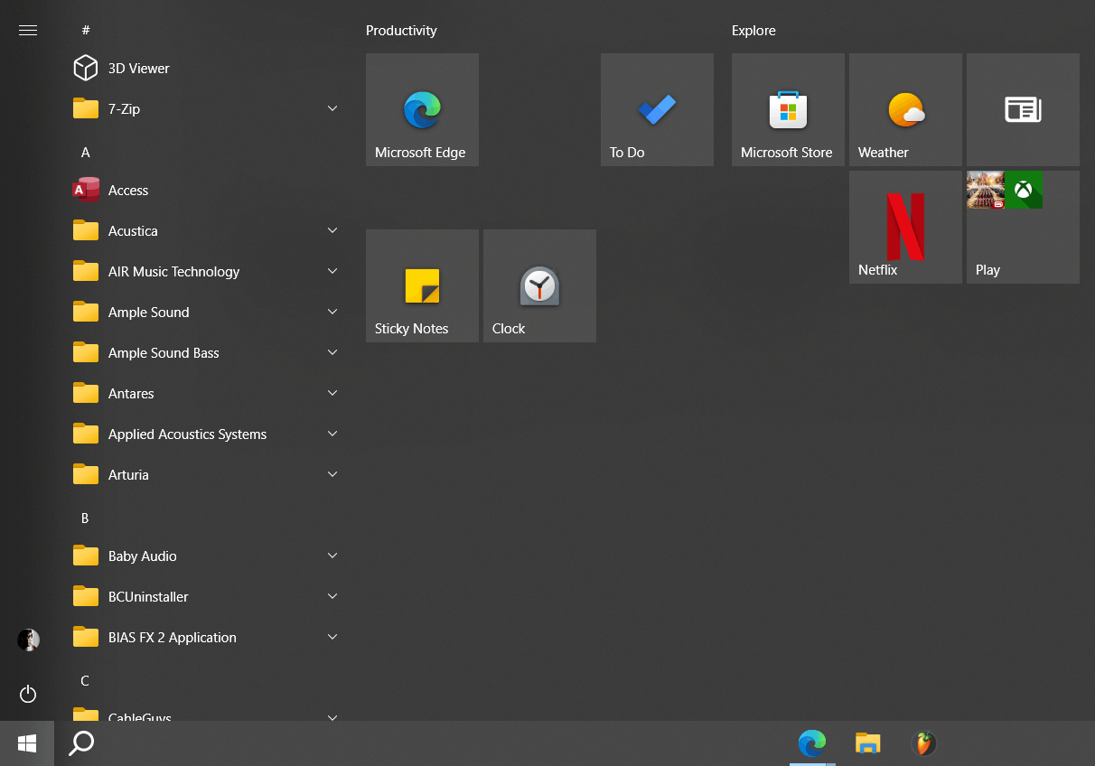Expand the 7-Zip folder chevron

[x=332, y=108]
